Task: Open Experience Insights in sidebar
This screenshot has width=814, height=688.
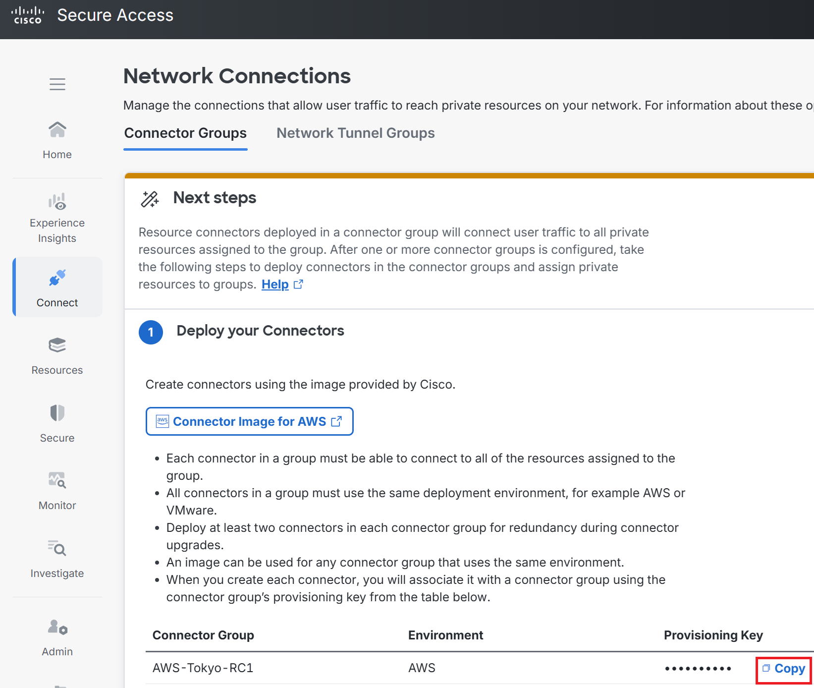Action: coord(57,218)
